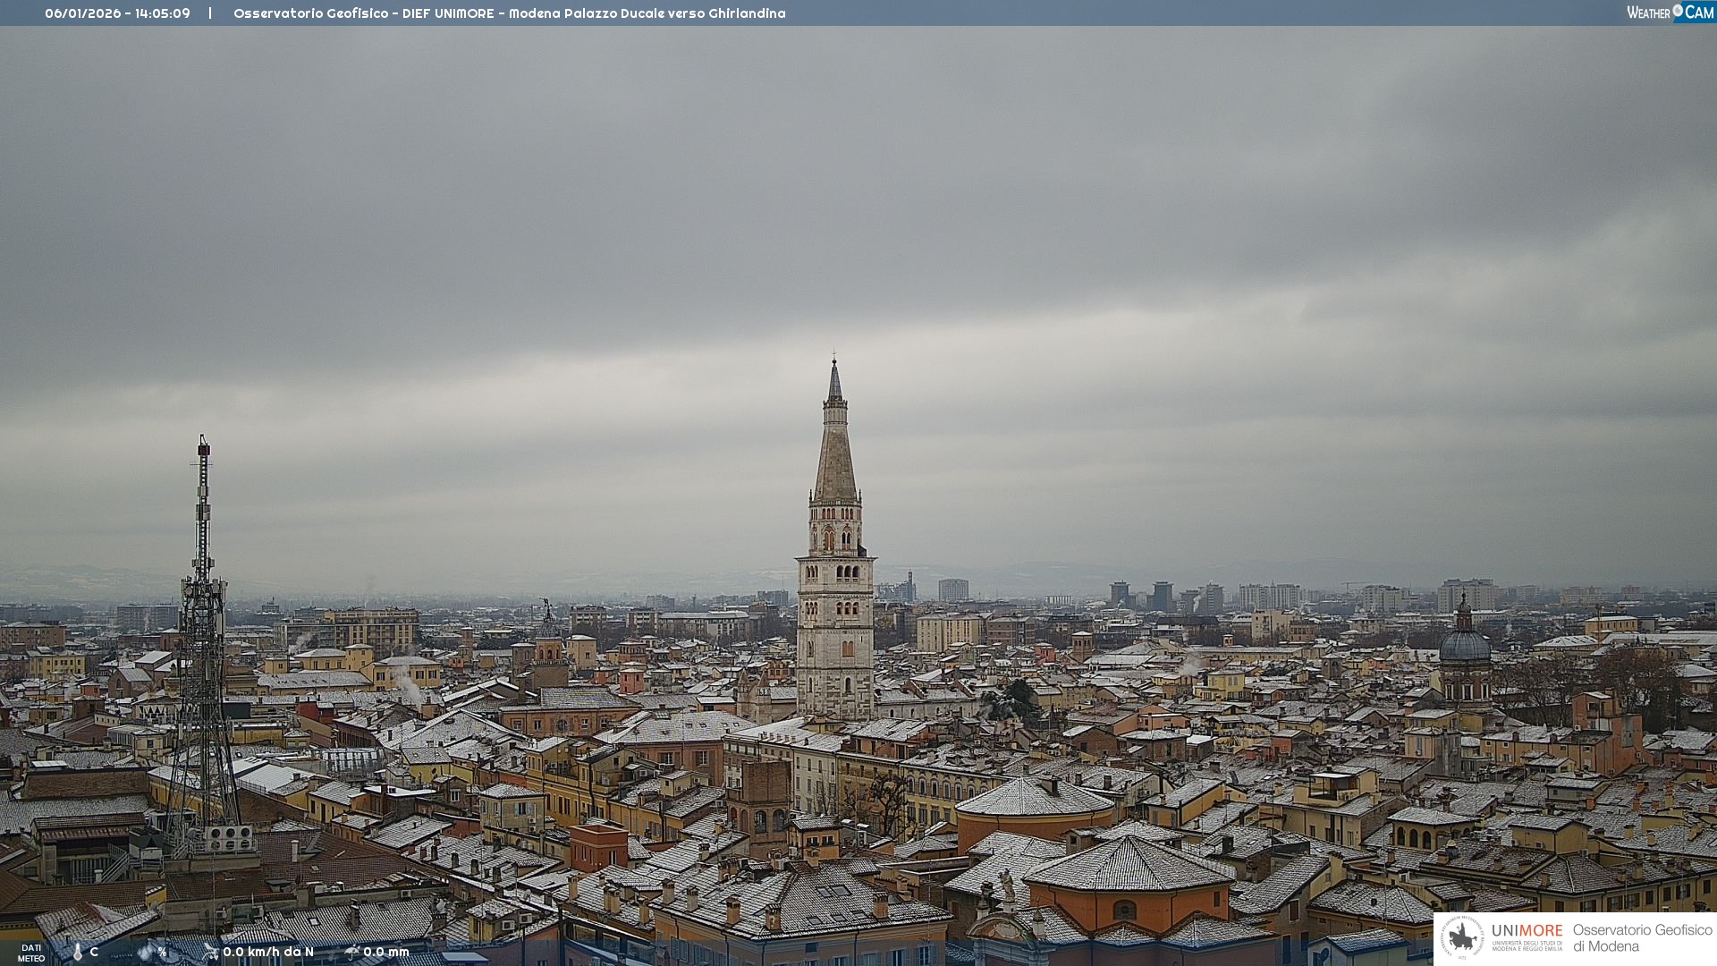
Task: Click the 0.0 km/h da N reading
Action: [268, 952]
